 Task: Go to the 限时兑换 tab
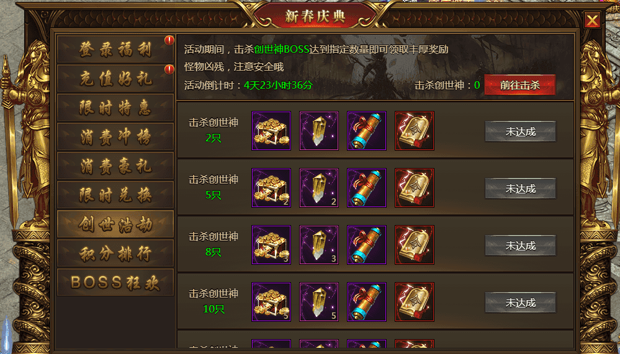click(115, 195)
